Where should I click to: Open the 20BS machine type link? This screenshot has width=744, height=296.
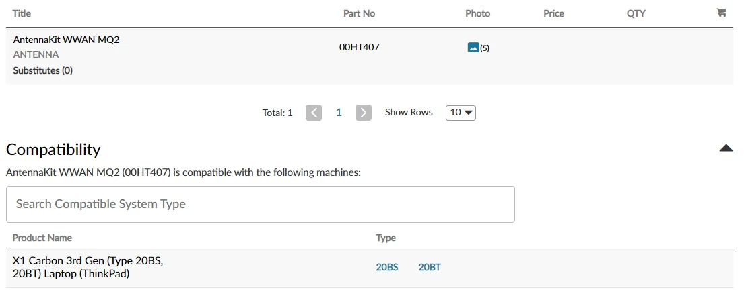(387, 267)
